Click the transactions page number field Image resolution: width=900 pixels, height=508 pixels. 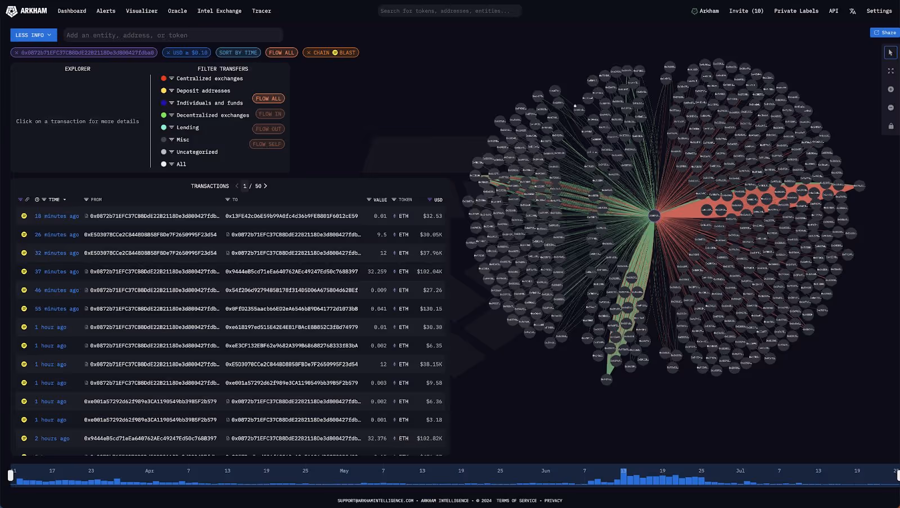[245, 186]
